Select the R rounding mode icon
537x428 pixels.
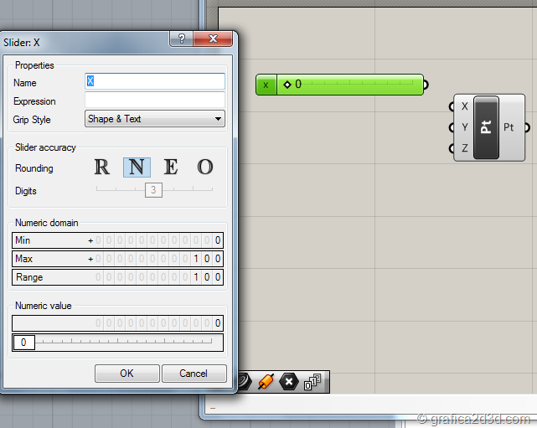102,168
